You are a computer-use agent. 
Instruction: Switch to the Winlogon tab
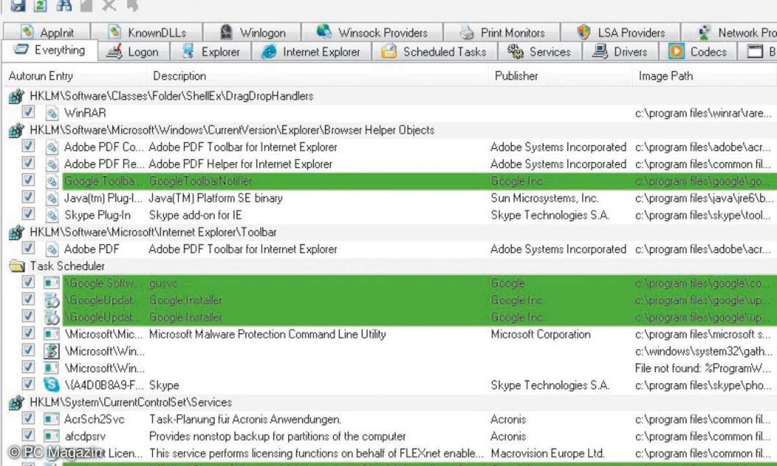click(x=252, y=32)
